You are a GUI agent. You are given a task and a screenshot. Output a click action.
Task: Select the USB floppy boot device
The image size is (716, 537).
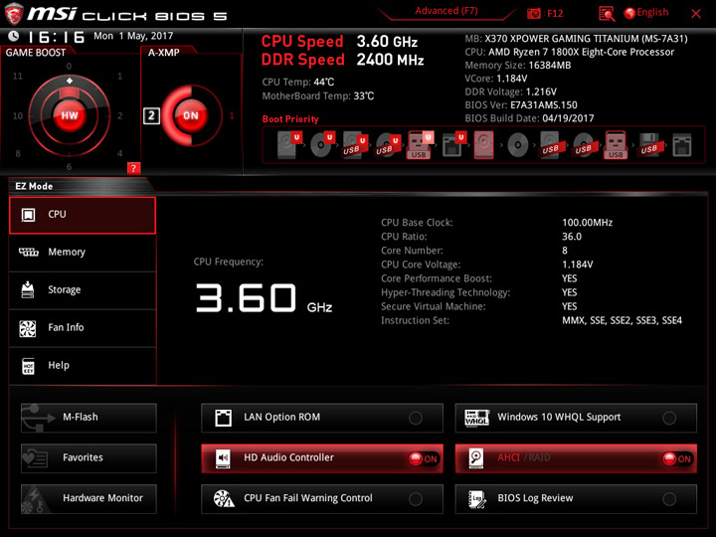(x=649, y=145)
